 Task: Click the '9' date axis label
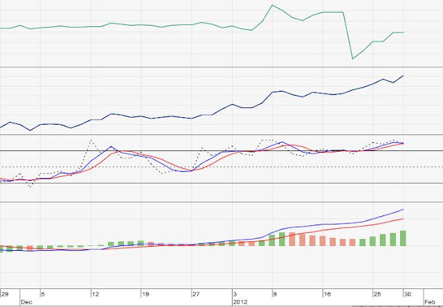click(275, 295)
